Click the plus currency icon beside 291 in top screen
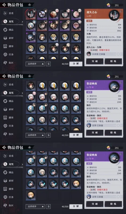The width and height of the screenshot is (126, 214). click(x=108, y=5)
